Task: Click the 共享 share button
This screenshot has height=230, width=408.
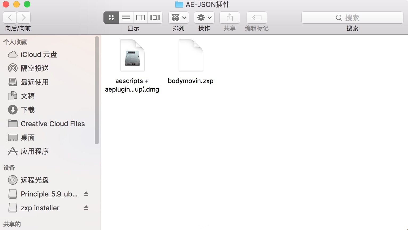Action: (x=230, y=18)
